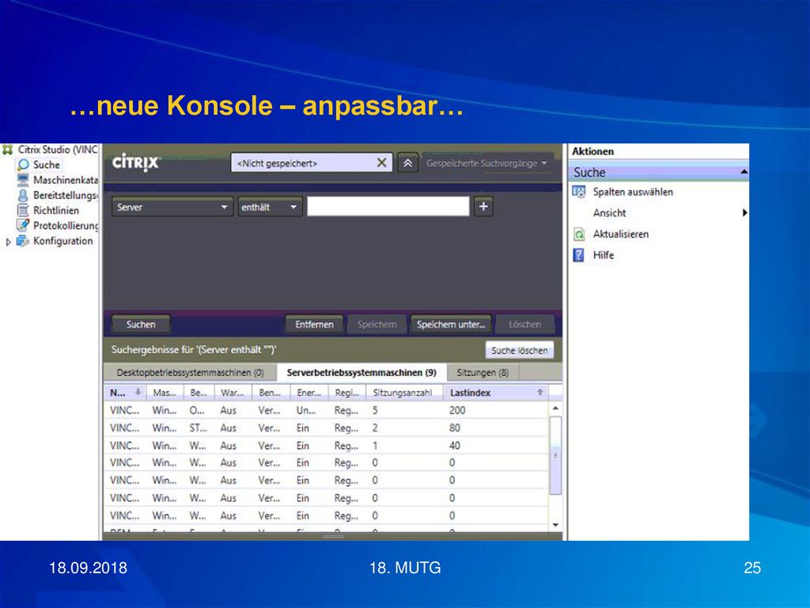
Task: Collapse search panel with double chevron
Action: tap(407, 163)
